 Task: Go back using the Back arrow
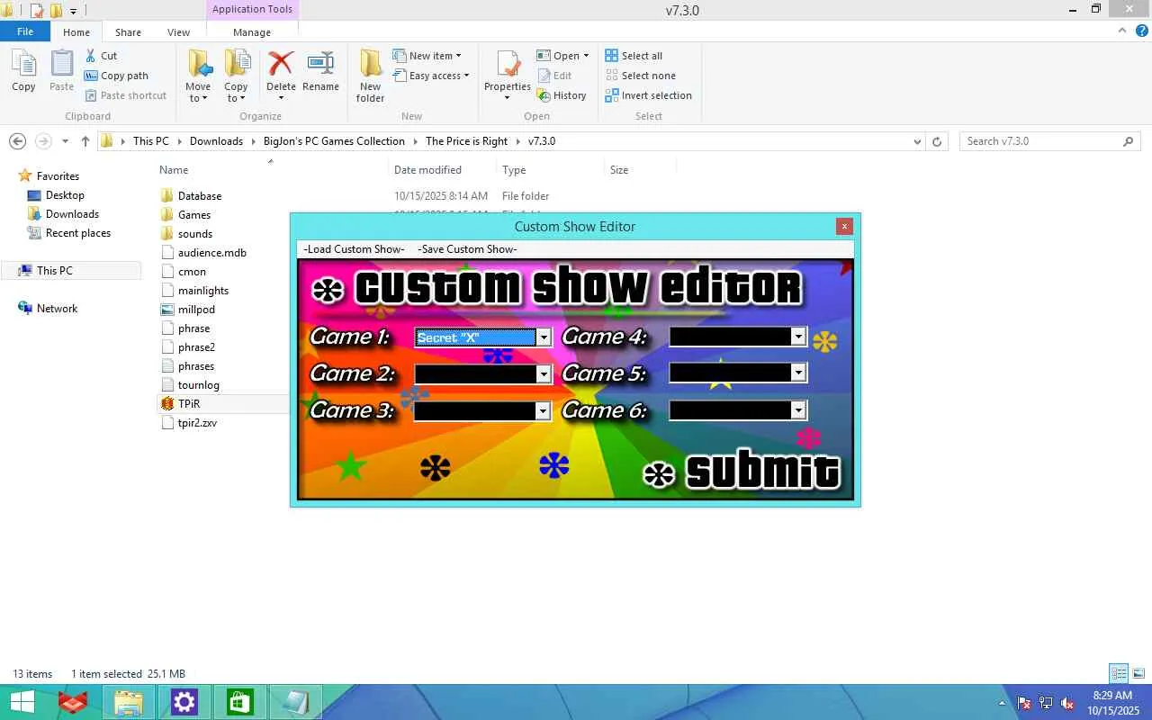17,141
